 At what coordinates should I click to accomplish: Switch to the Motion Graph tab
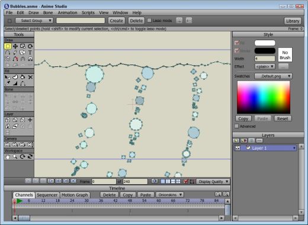tap(75, 195)
